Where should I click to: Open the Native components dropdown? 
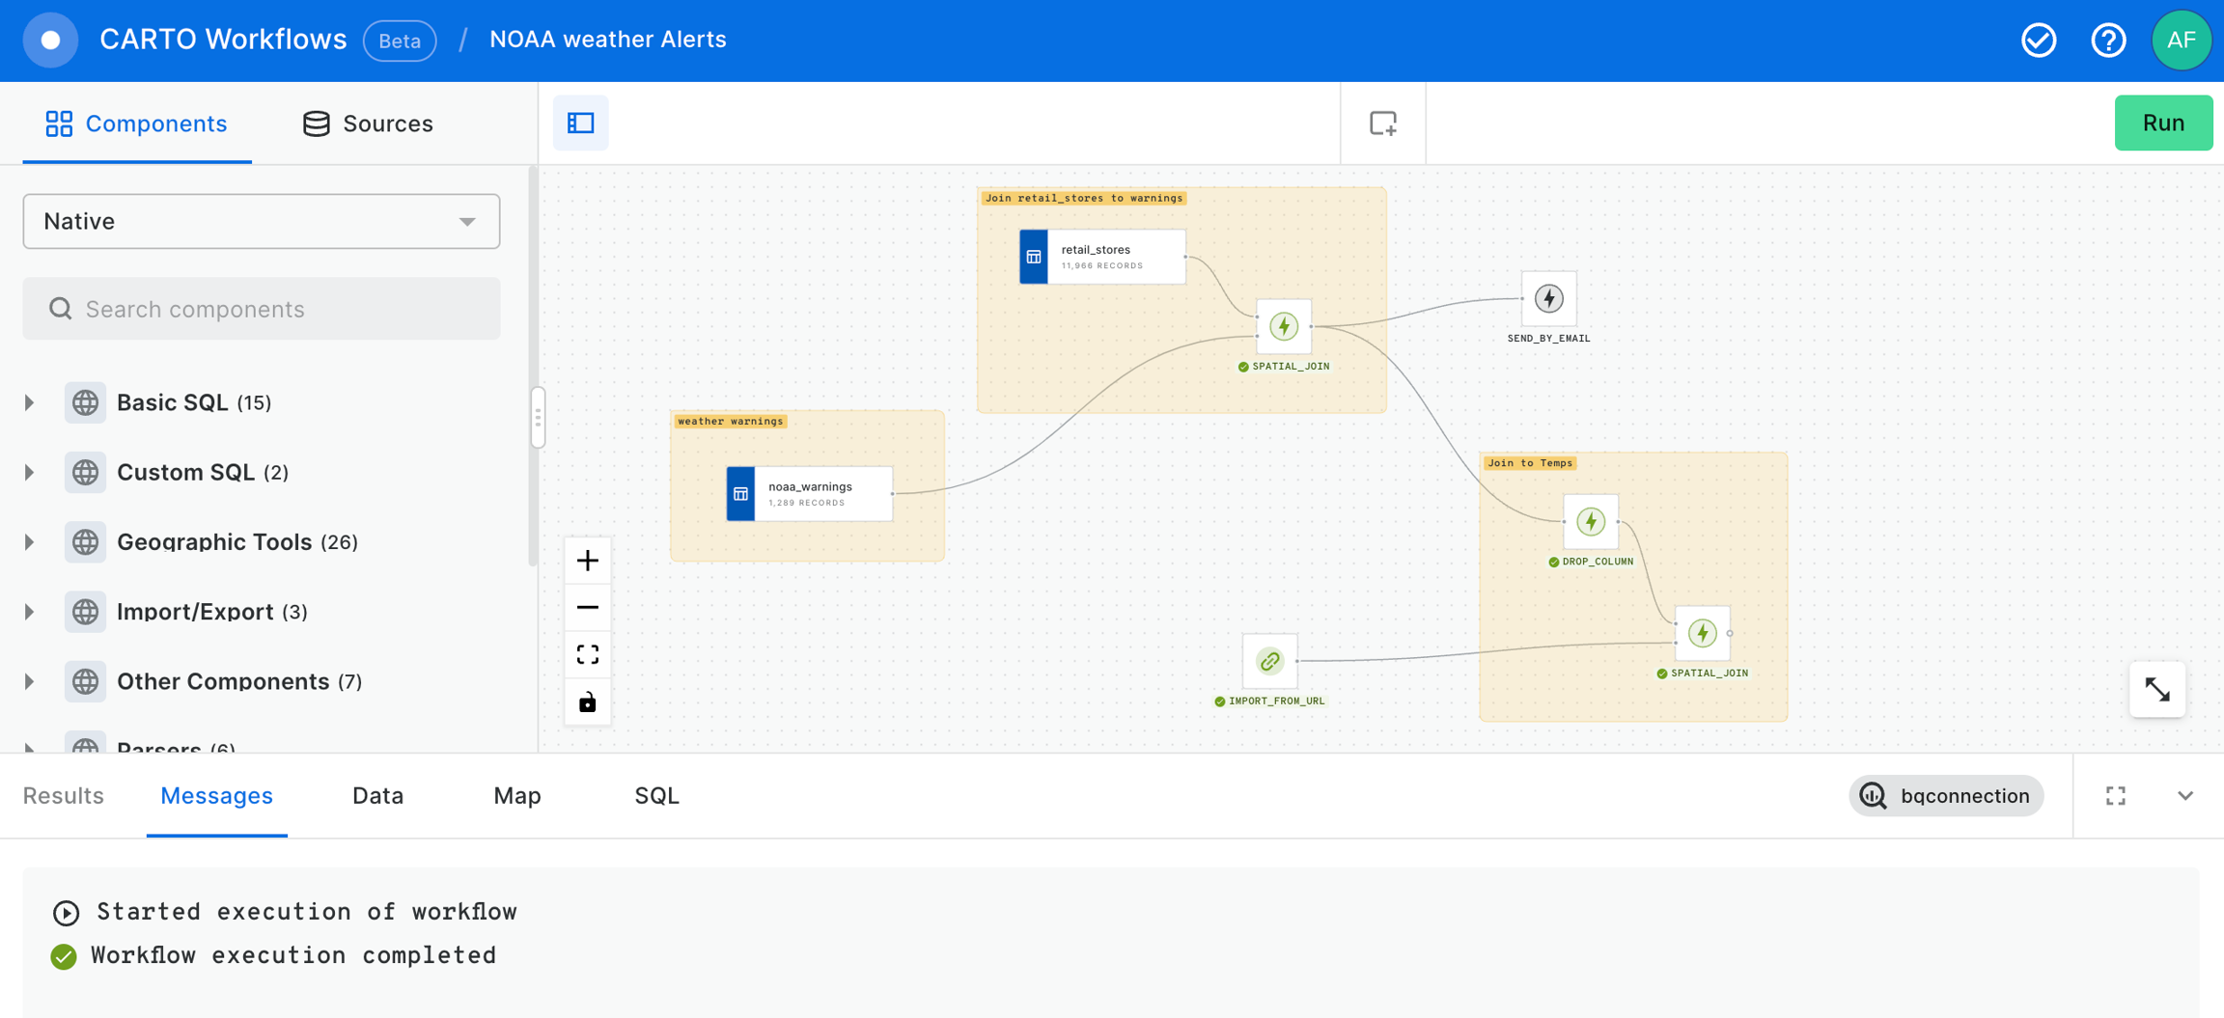(x=262, y=221)
